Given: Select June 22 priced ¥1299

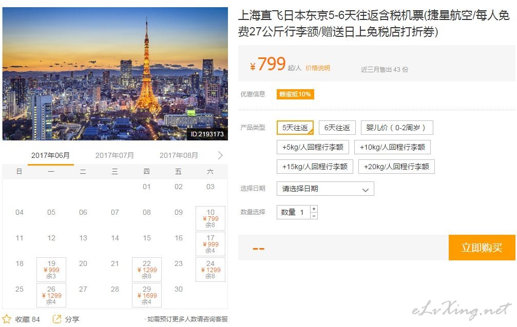Looking at the screenshot, I should click(147, 270).
